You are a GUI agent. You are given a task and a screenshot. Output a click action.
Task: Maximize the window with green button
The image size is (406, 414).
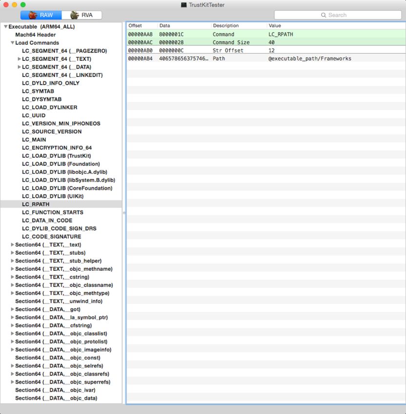(x=23, y=4)
